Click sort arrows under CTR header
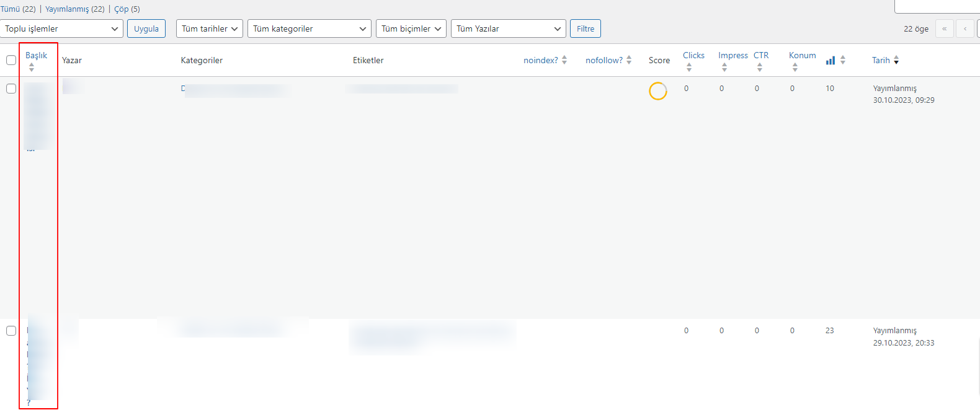980x410 pixels. coord(760,68)
